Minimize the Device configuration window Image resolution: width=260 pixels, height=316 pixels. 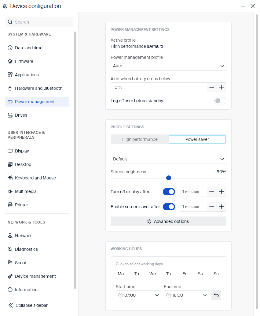243,6
